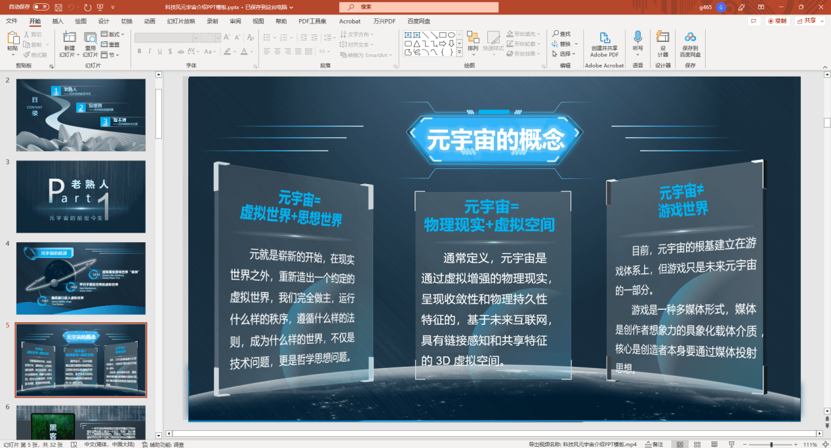The height and width of the screenshot is (448, 831).
Task: Click the increase font size icon
Action: [228, 38]
